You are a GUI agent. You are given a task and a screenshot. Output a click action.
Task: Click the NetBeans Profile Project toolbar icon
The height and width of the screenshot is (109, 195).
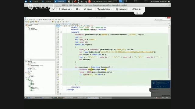click(67, 21)
